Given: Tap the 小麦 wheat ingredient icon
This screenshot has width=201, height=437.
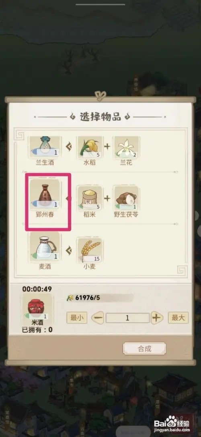Looking at the screenshot, I should click(89, 250).
